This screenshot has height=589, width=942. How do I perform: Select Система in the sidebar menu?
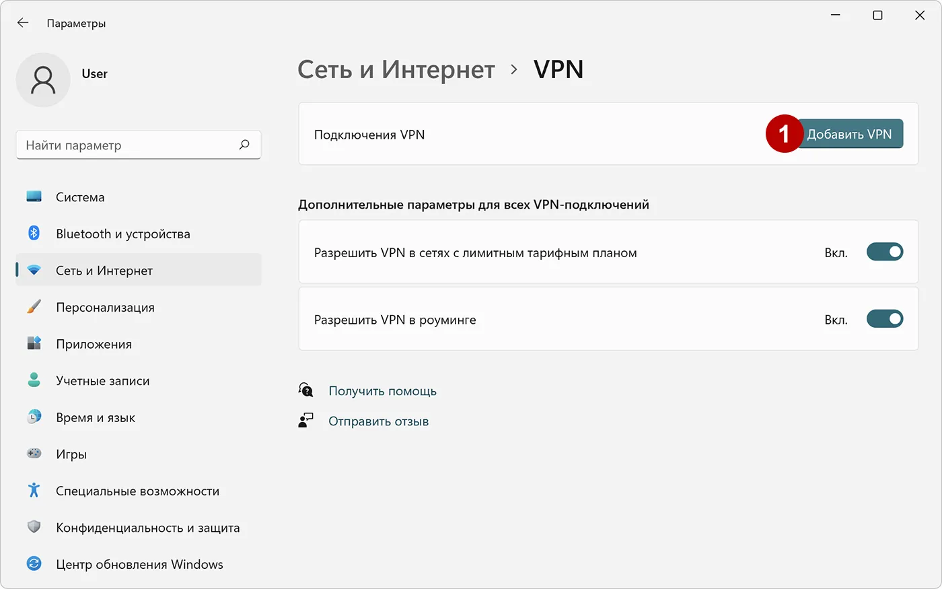point(79,197)
